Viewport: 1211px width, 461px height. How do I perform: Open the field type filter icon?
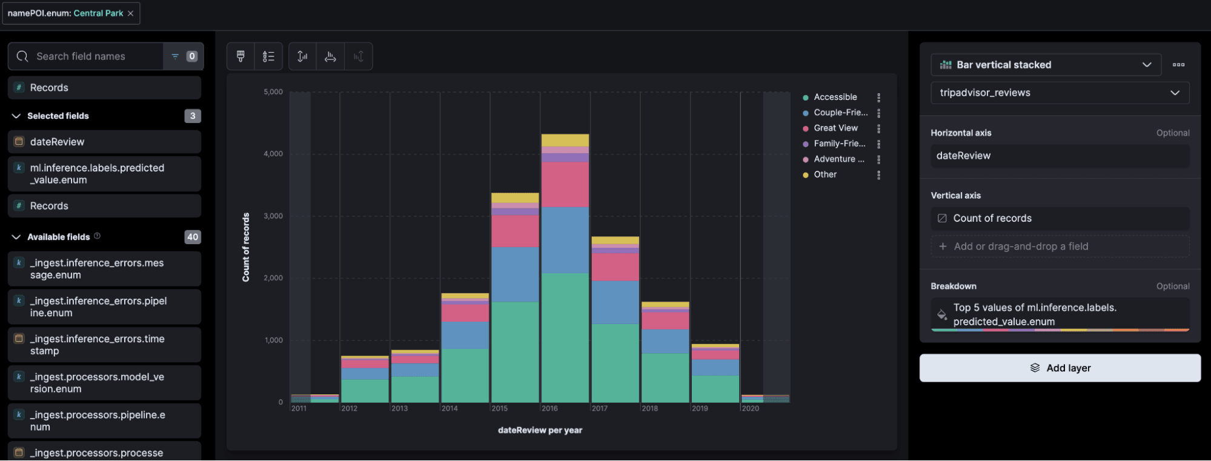(x=184, y=56)
